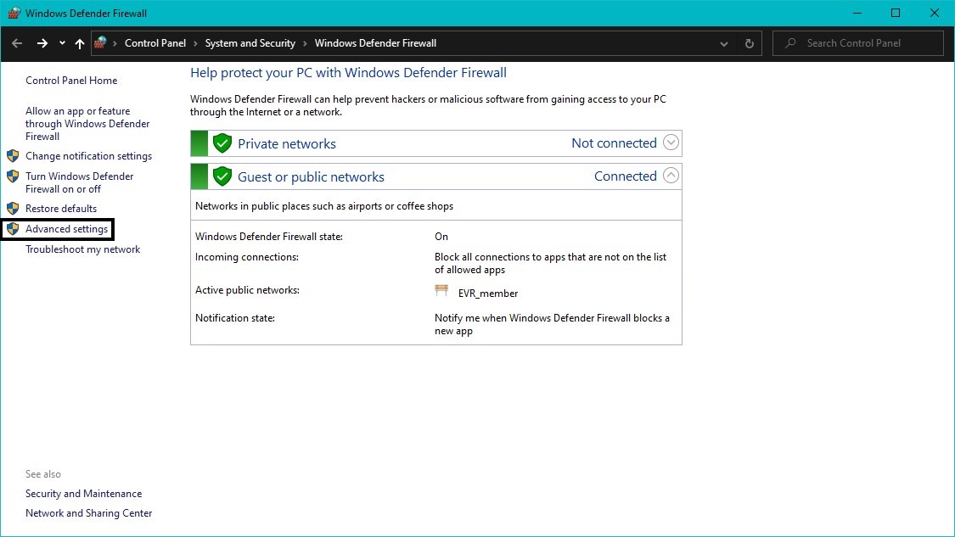The image size is (955, 537).
Task: Collapse the Guest or public networks chevron
Action: 671,176
